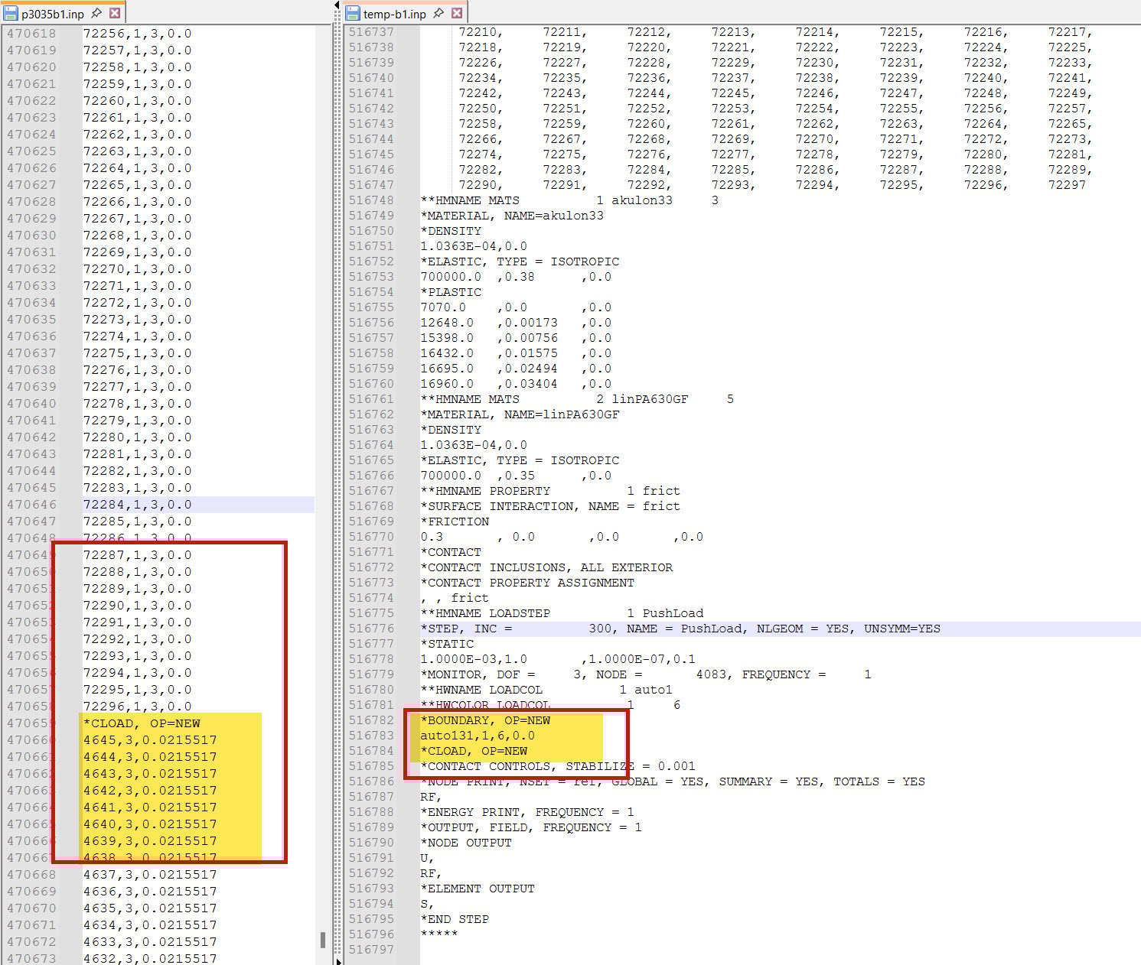
Task: Click line 72256,1,3,0.0 at top of left pane
Action: point(138,34)
